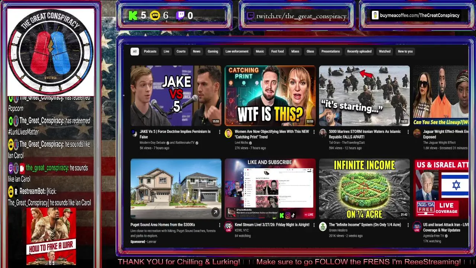Select the Recently uploaded filter chip
Screen dimensions: 476x268
[x=359, y=51]
